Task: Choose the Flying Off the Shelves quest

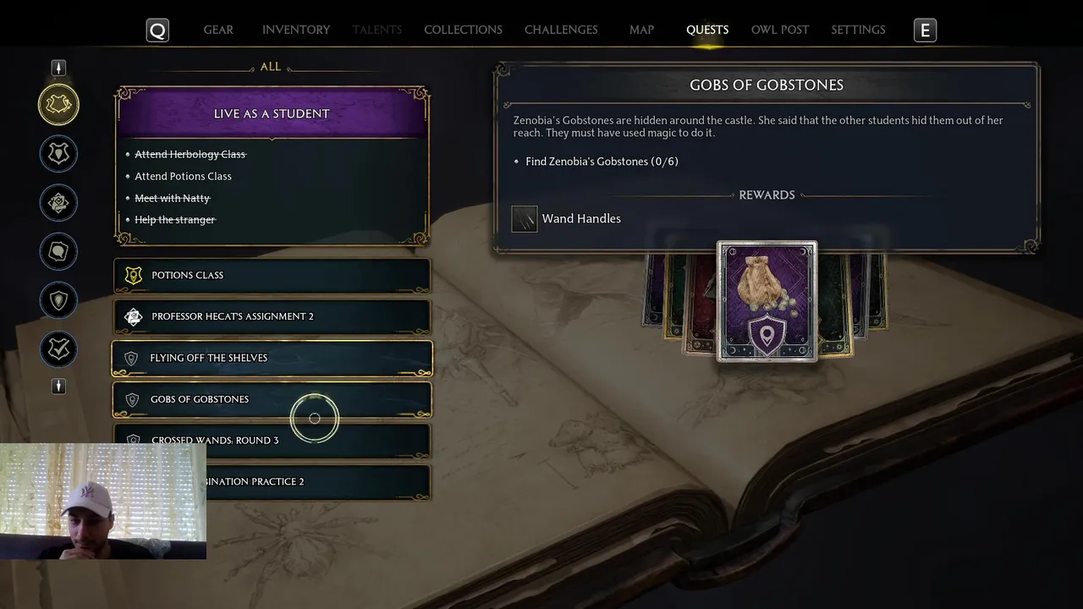Action: (x=272, y=359)
